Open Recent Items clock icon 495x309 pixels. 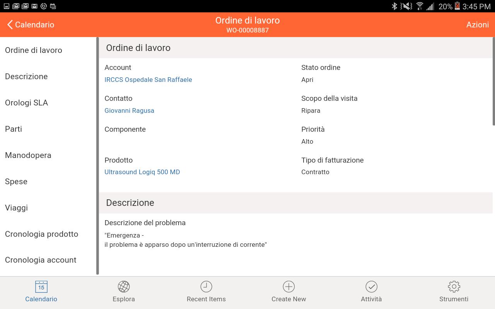click(206, 287)
